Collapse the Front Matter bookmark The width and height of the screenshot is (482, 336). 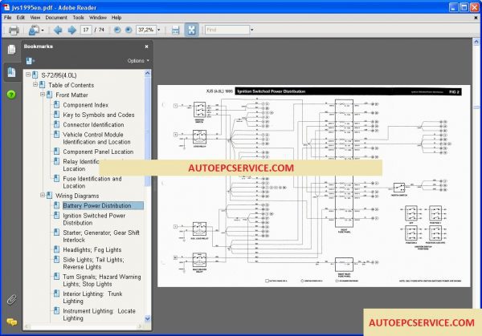tap(43, 95)
